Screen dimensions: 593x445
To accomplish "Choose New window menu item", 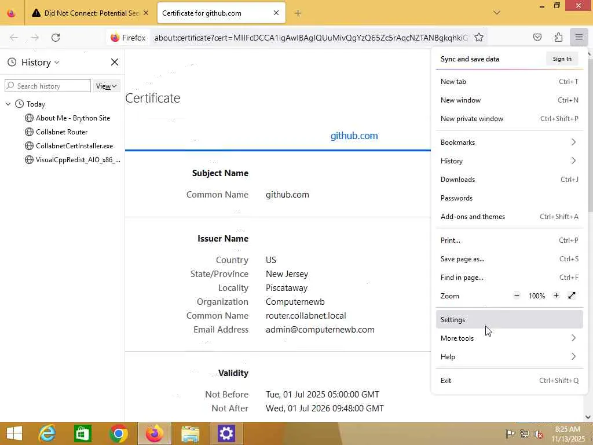I will click(x=510, y=100).
